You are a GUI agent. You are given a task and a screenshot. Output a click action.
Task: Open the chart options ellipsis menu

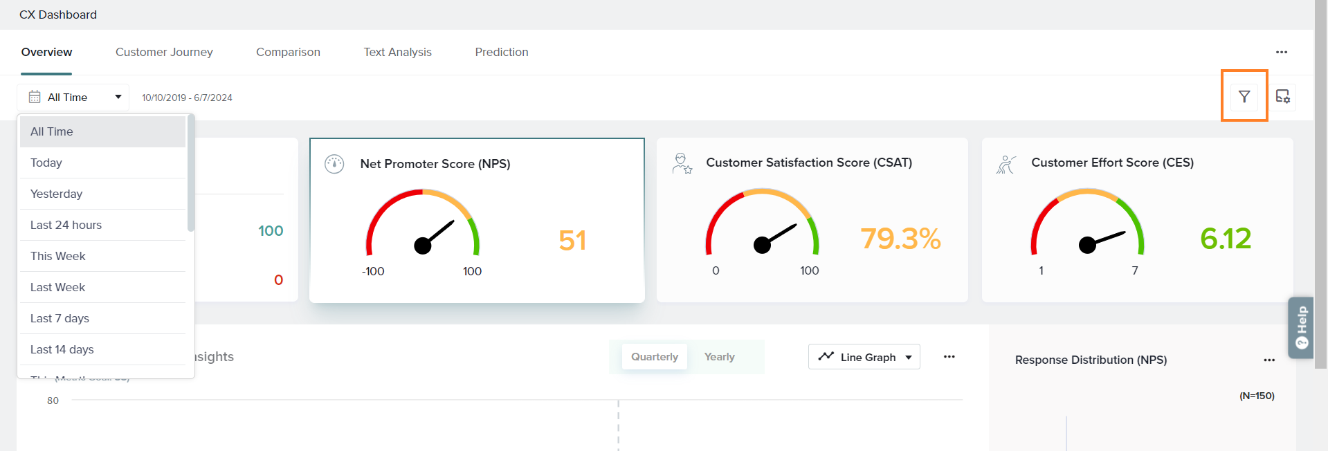click(949, 357)
